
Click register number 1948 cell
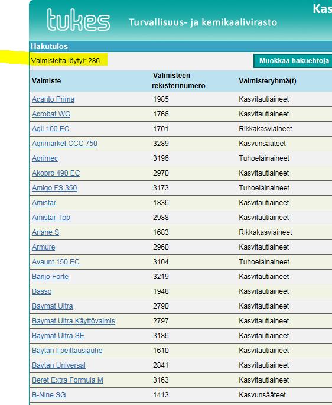pyautogui.click(x=161, y=291)
